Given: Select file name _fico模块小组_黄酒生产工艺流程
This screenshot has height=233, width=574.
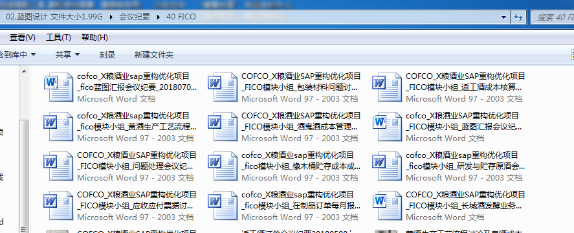Looking at the screenshot, I should point(137,127).
